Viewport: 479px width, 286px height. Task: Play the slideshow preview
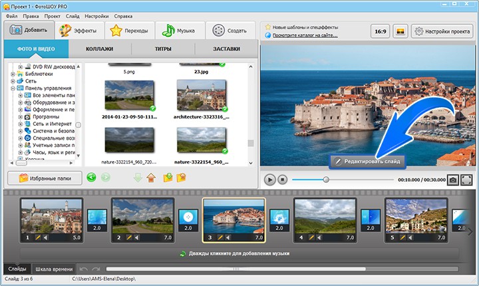269,180
